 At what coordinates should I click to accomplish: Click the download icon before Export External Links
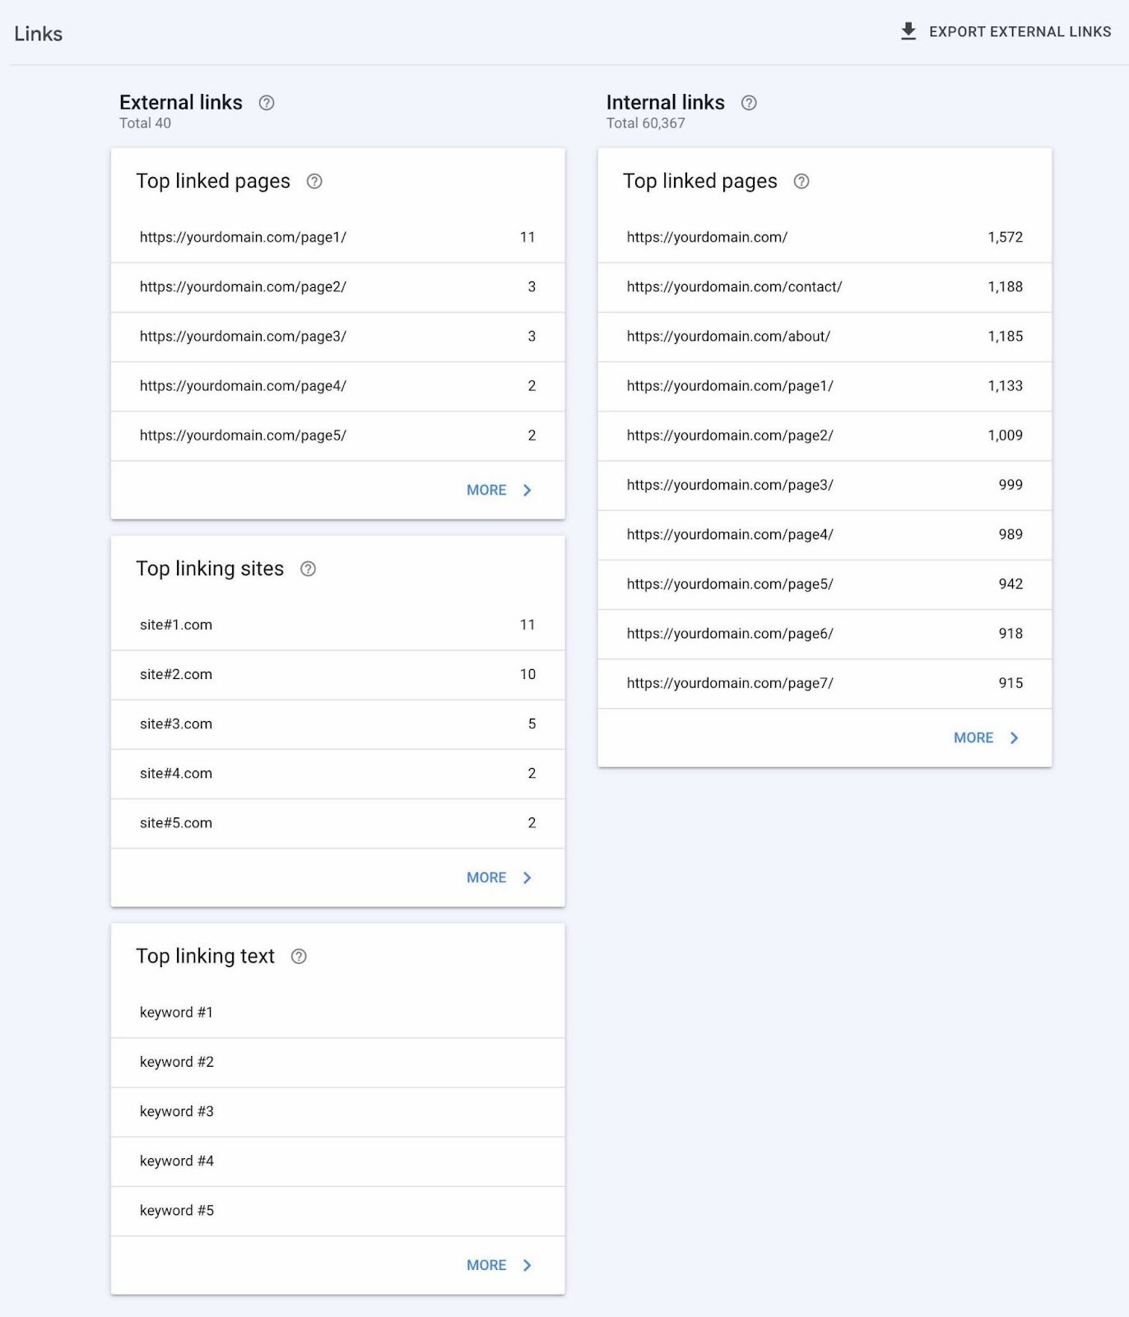pyautogui.click(x=908, y=31)
